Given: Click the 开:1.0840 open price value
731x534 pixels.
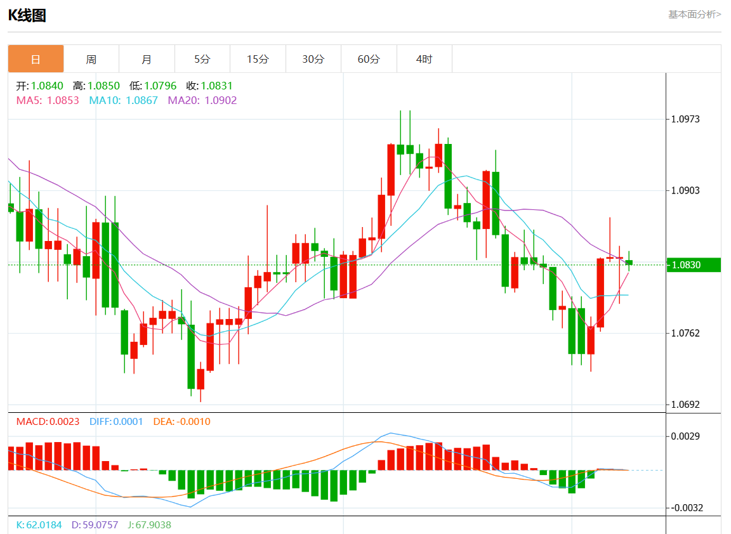Looking at the screenshot, I should tap(39, 86).
